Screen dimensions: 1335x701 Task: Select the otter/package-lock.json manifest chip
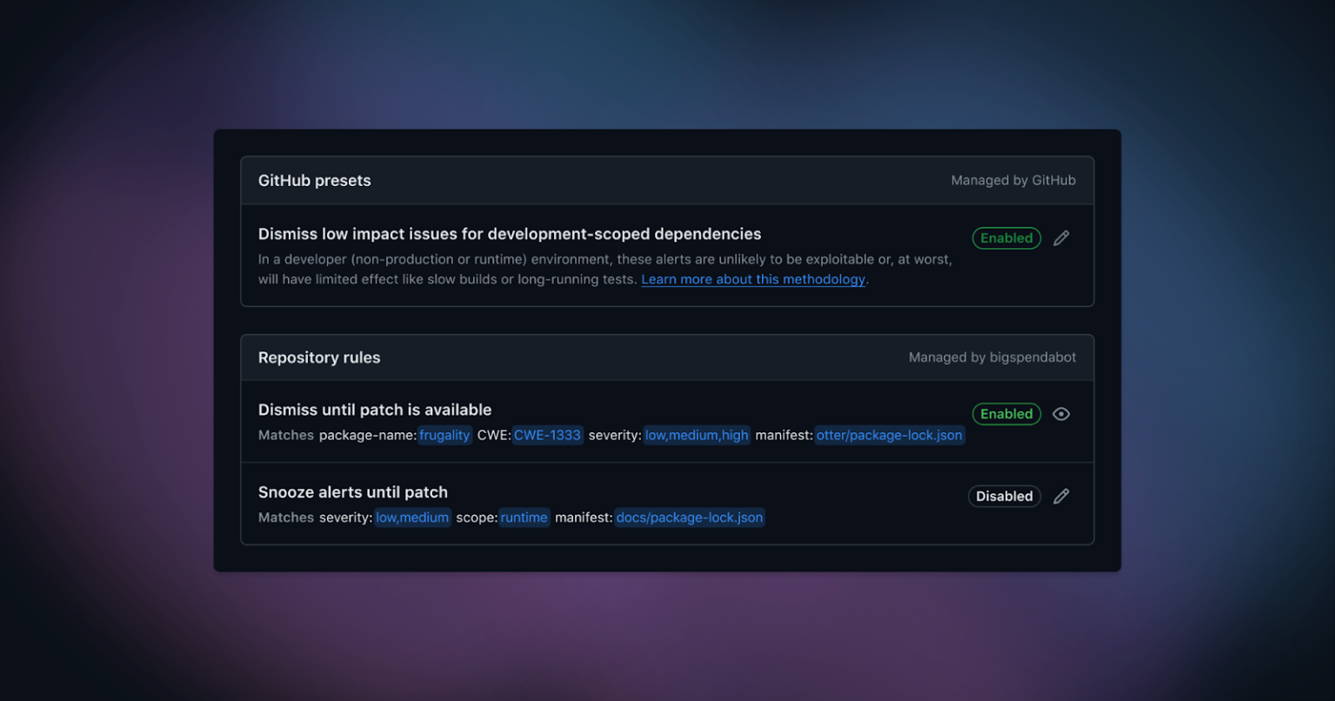[x=888, y=435]
